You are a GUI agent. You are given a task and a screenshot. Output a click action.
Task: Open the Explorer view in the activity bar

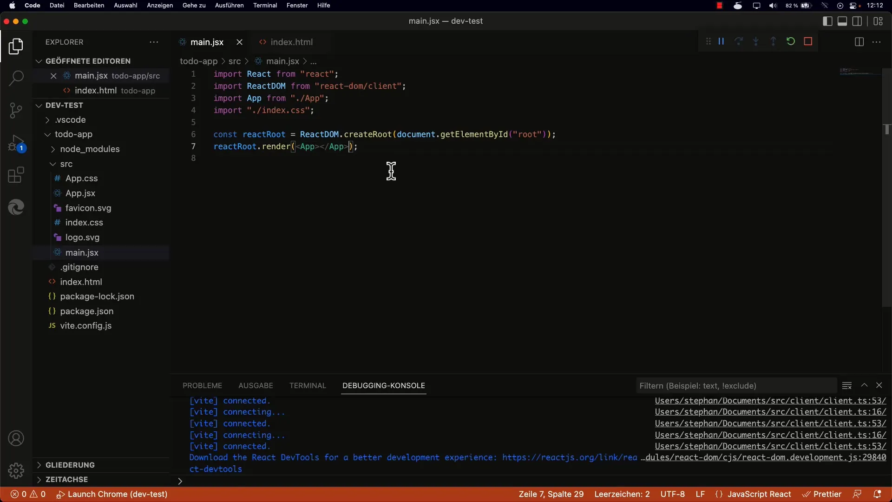coord(16,46)
